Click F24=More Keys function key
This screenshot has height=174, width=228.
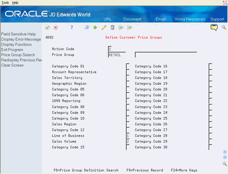point(184,170)
